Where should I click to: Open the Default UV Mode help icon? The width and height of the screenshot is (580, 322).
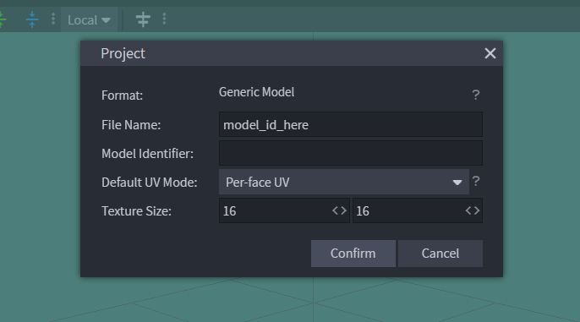(x=476, y=181)
